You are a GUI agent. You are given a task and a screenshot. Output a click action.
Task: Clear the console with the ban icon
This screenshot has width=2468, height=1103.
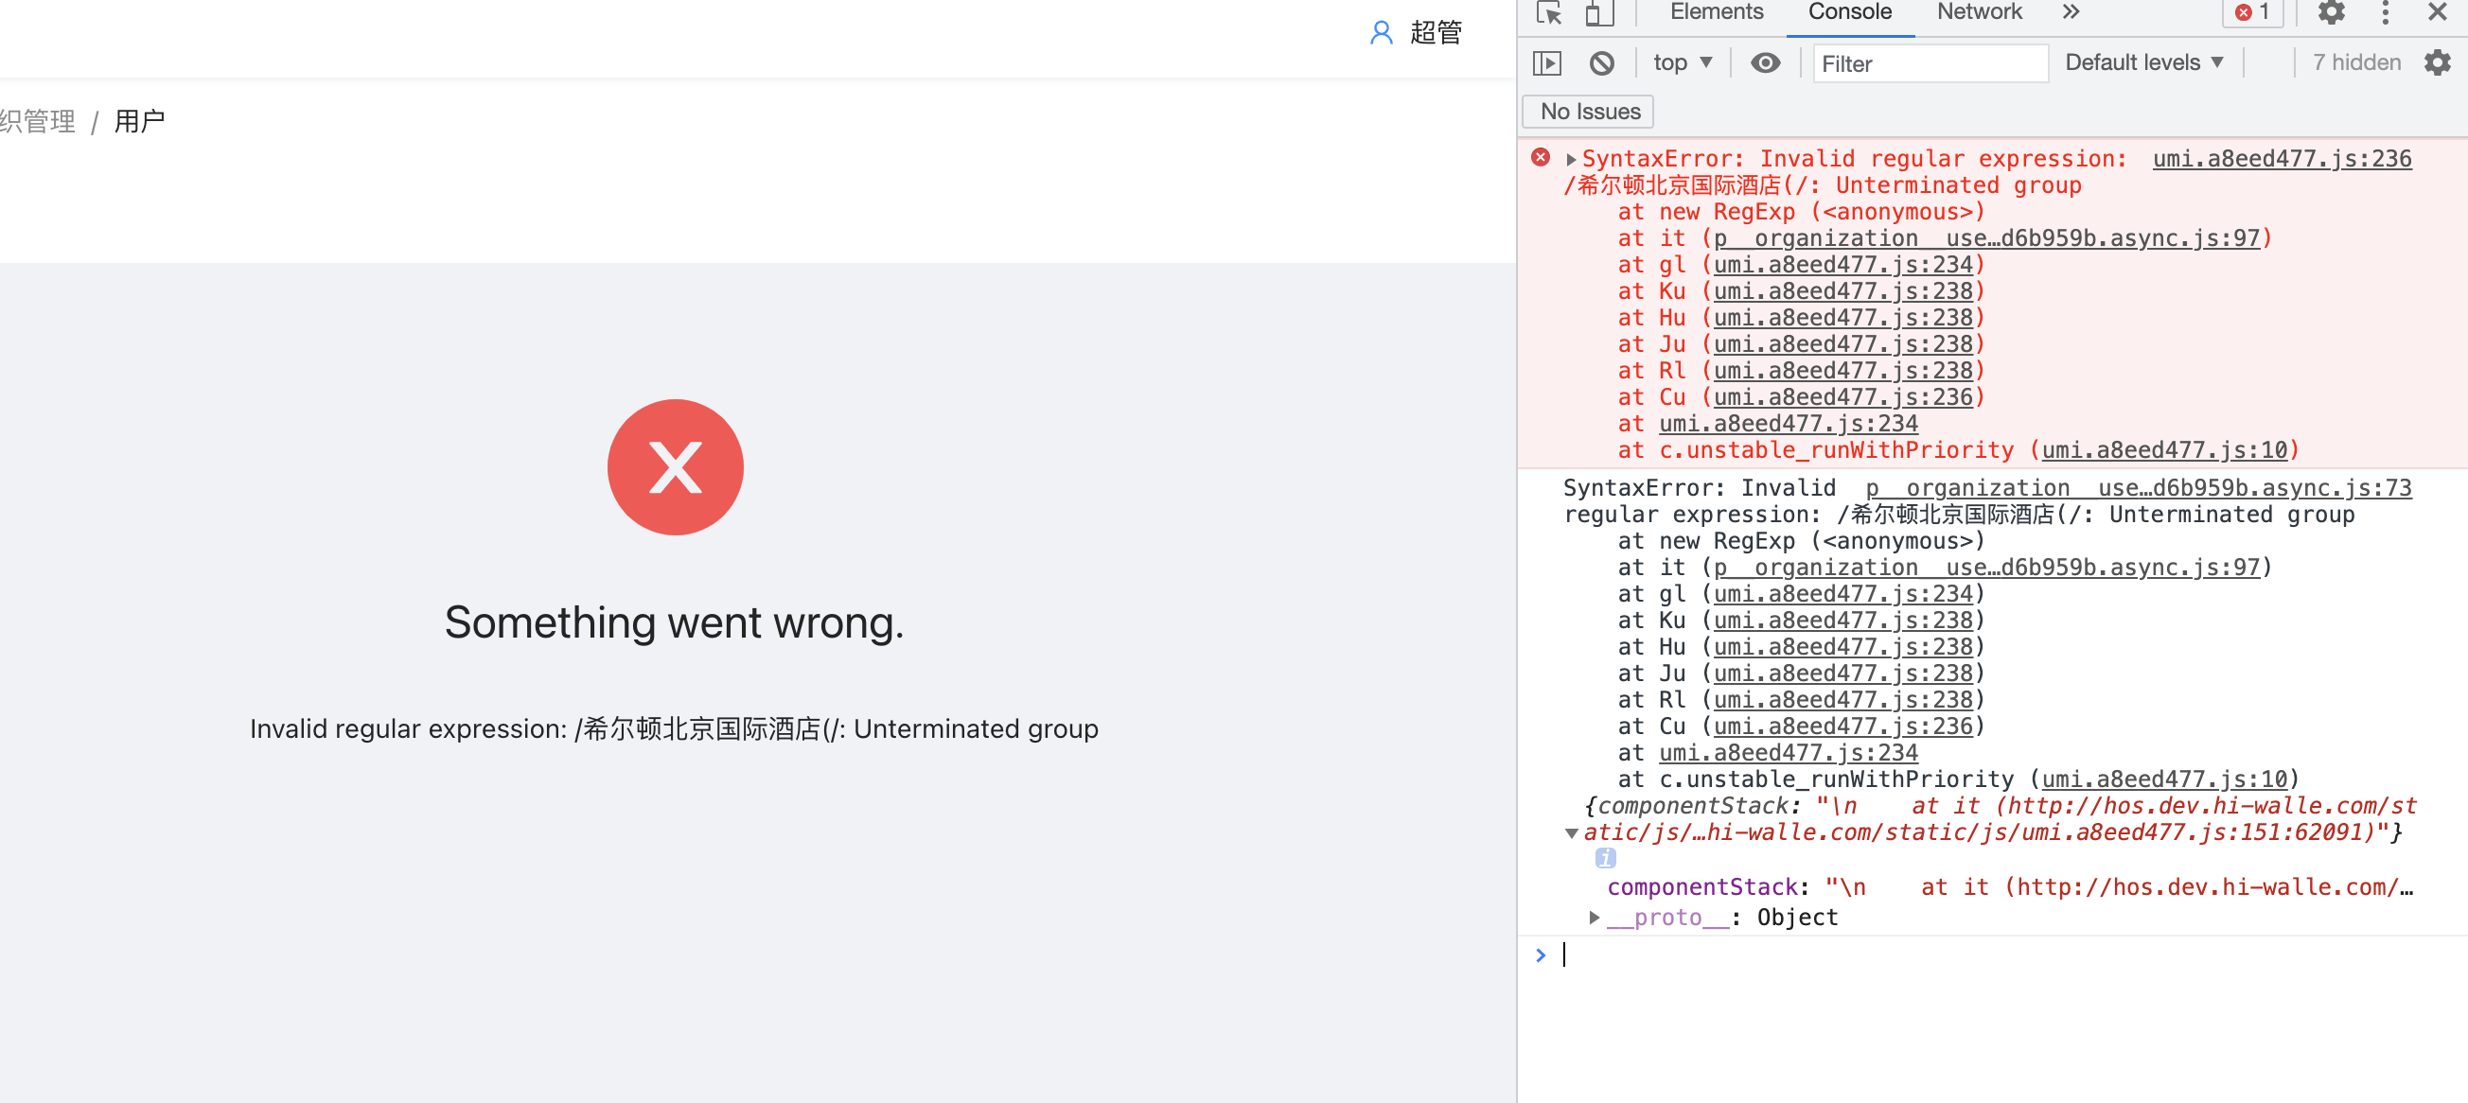[1600, 62]
